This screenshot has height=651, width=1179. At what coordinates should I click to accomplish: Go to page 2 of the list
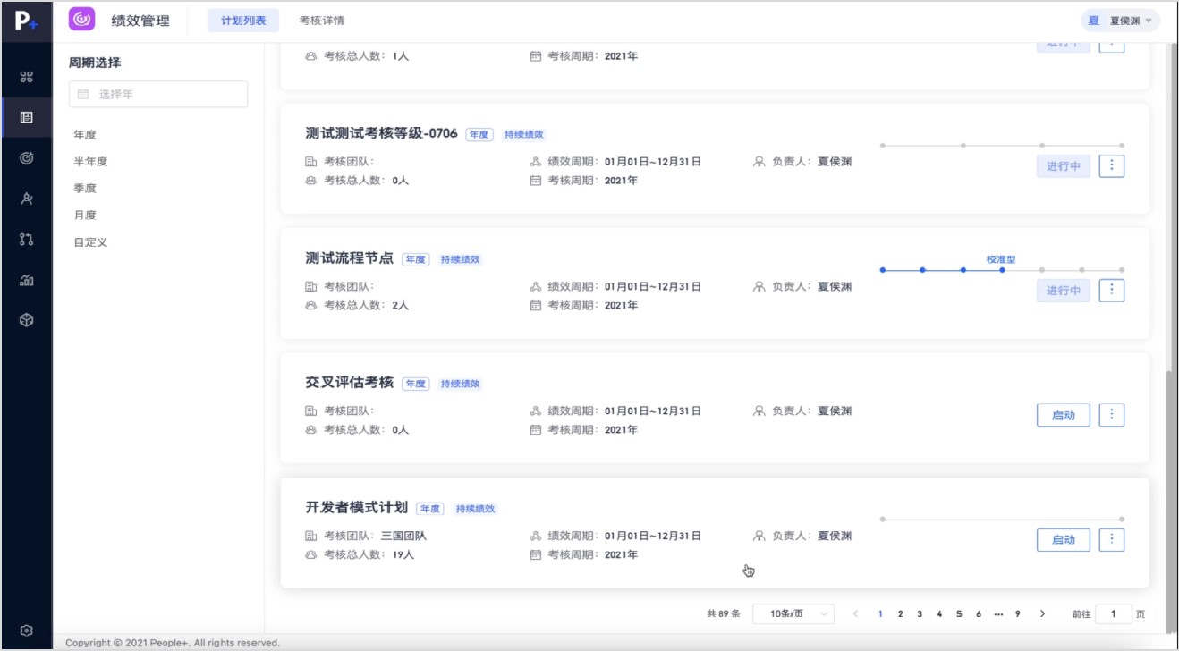(x=900, y=613)
